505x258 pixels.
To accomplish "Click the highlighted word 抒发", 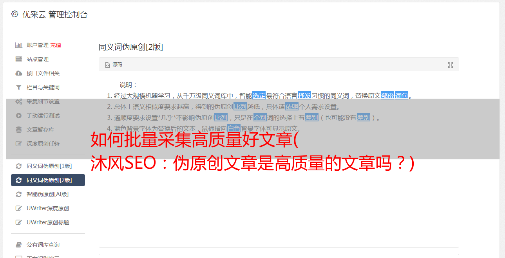I will [x=304, y=96].
